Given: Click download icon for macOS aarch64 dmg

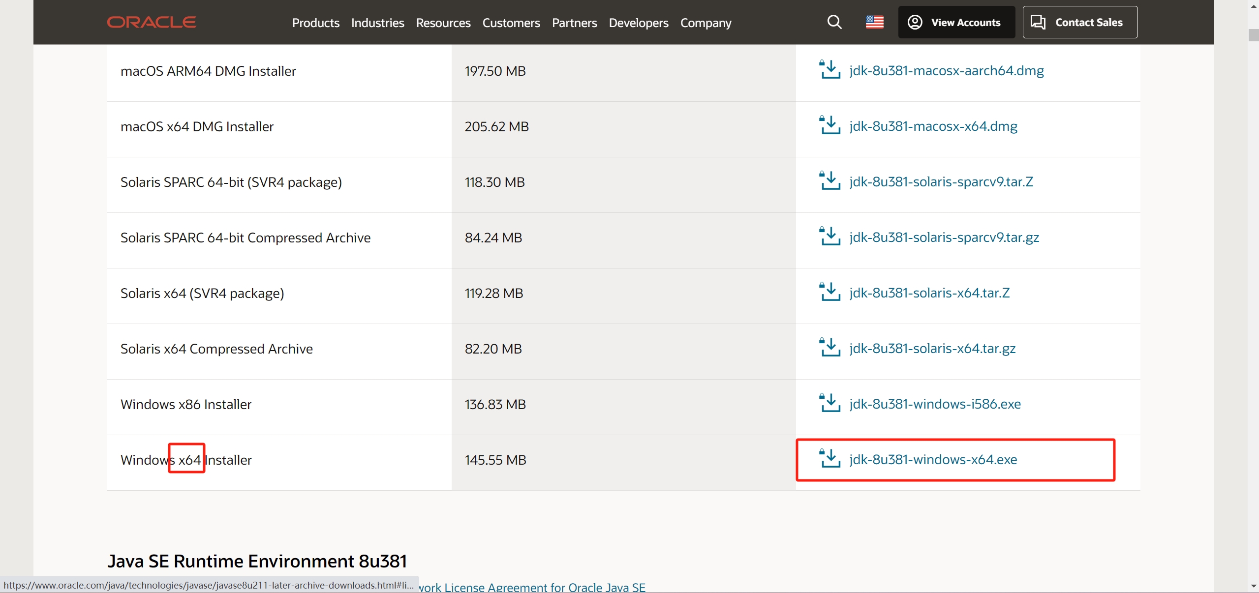Looking at the screenshot, I should tap(830, 70).
